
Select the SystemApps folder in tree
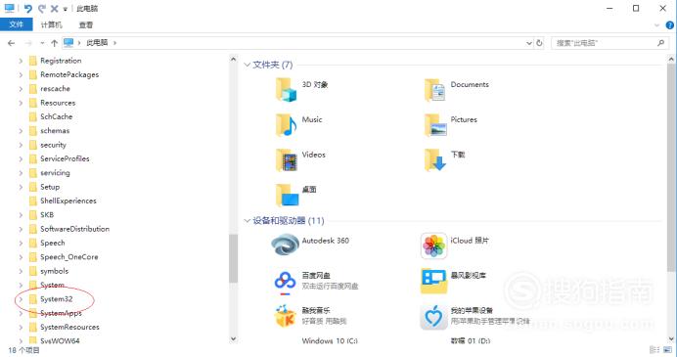click(x=61, y=313)
